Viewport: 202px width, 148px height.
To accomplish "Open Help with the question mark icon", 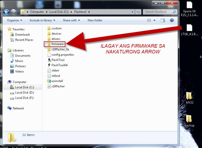I will point(172,20).
